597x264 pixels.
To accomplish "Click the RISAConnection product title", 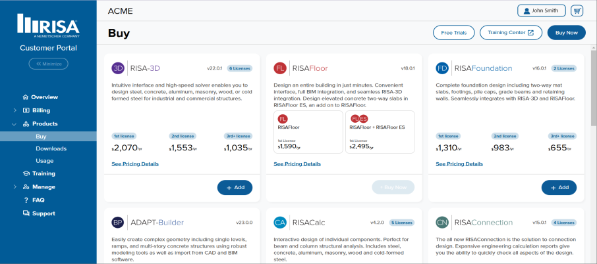I will [x=484, y=222].
